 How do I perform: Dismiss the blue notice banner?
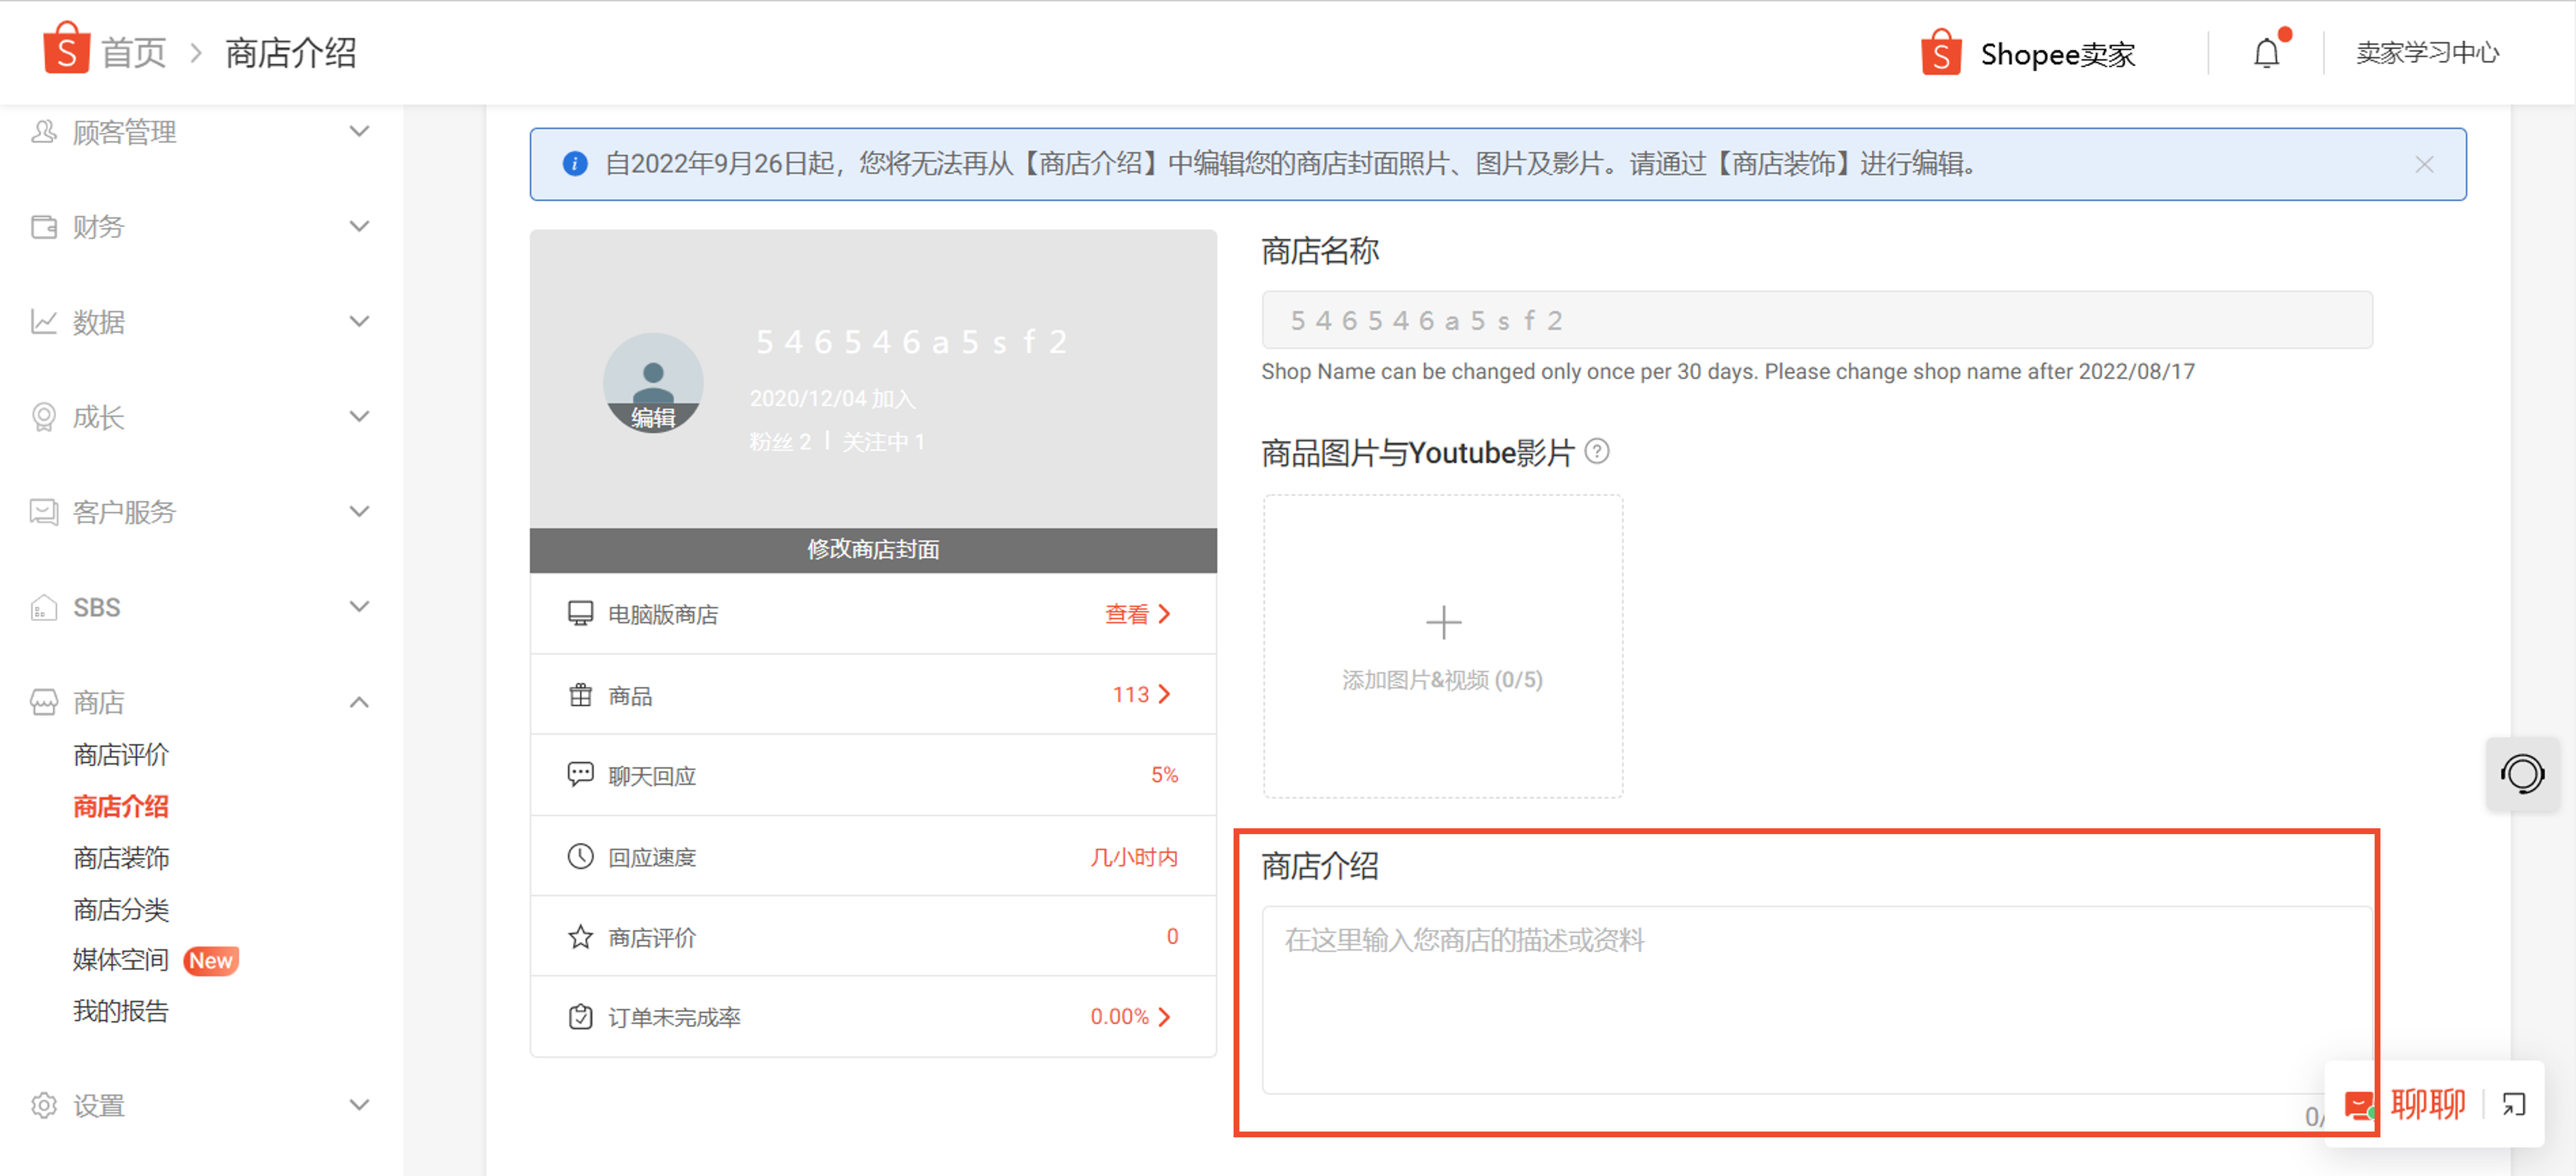pos(2424,164)
